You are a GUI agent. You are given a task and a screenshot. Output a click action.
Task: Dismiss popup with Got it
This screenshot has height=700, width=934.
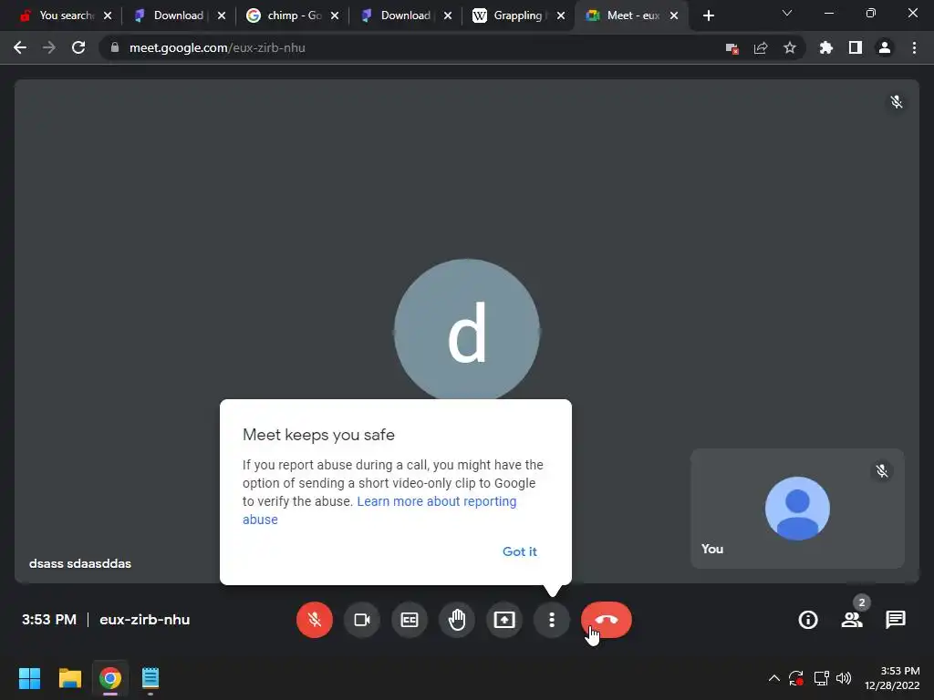519,551
